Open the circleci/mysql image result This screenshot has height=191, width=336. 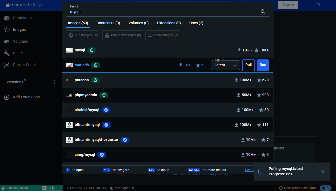[x=167, y=110]
